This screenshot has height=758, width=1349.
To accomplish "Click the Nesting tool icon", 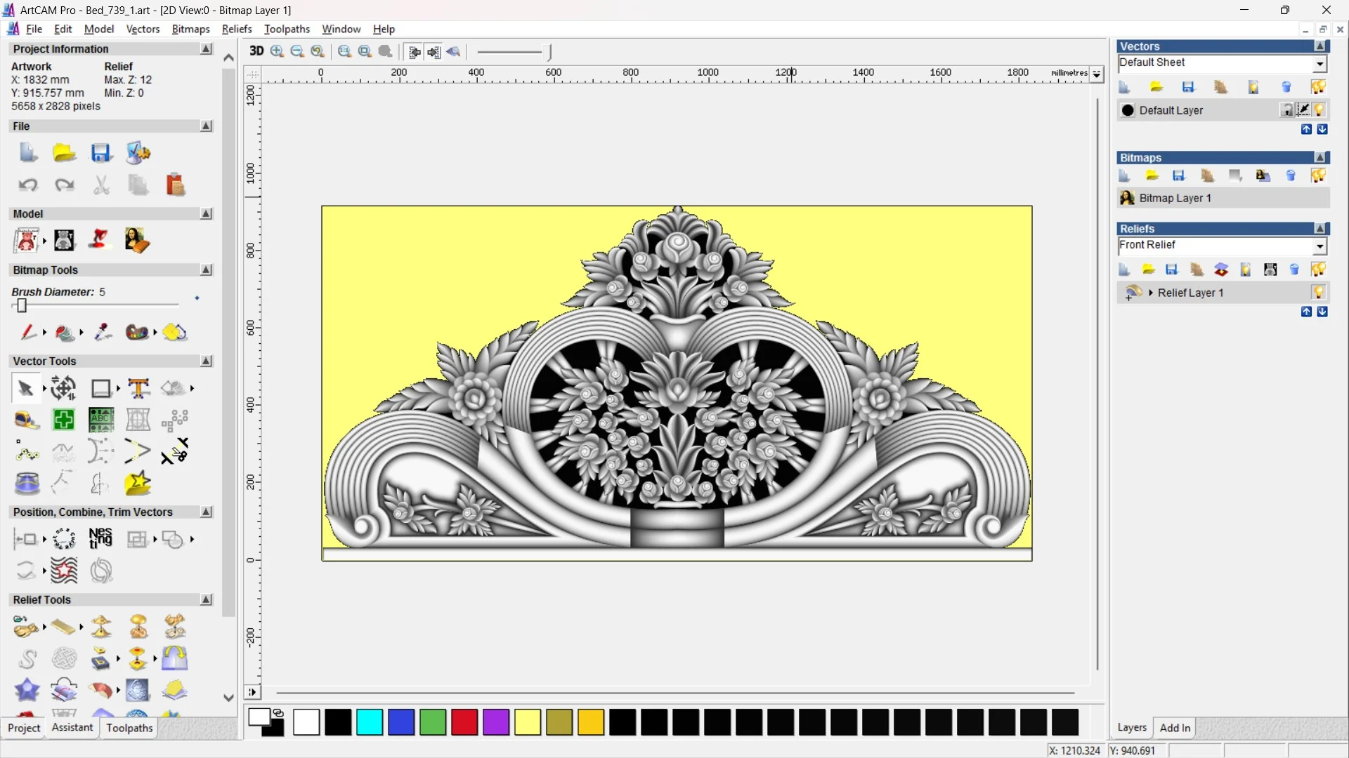I will 100,539.
